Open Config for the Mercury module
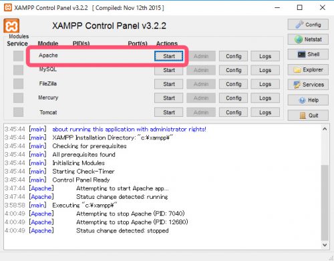 [233, 98]
